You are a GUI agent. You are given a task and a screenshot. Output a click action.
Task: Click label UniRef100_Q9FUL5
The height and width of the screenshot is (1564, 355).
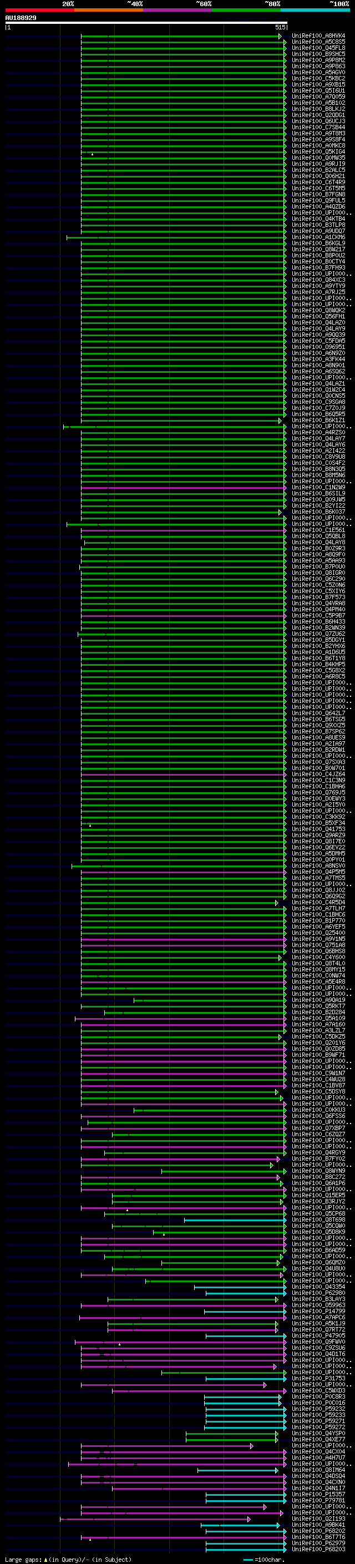pos(318,200)
